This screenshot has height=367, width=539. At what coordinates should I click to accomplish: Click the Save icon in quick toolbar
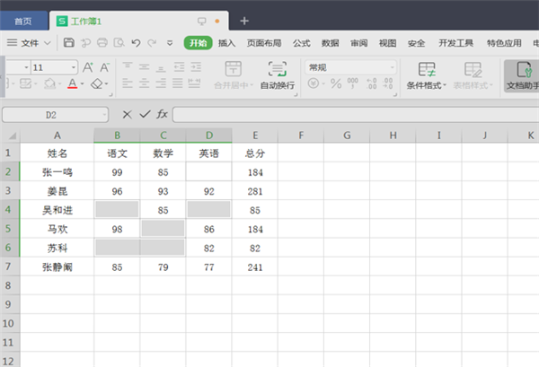(x=69, y=42)
